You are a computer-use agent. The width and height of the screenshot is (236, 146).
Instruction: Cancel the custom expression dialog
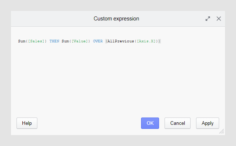point(177,123)
